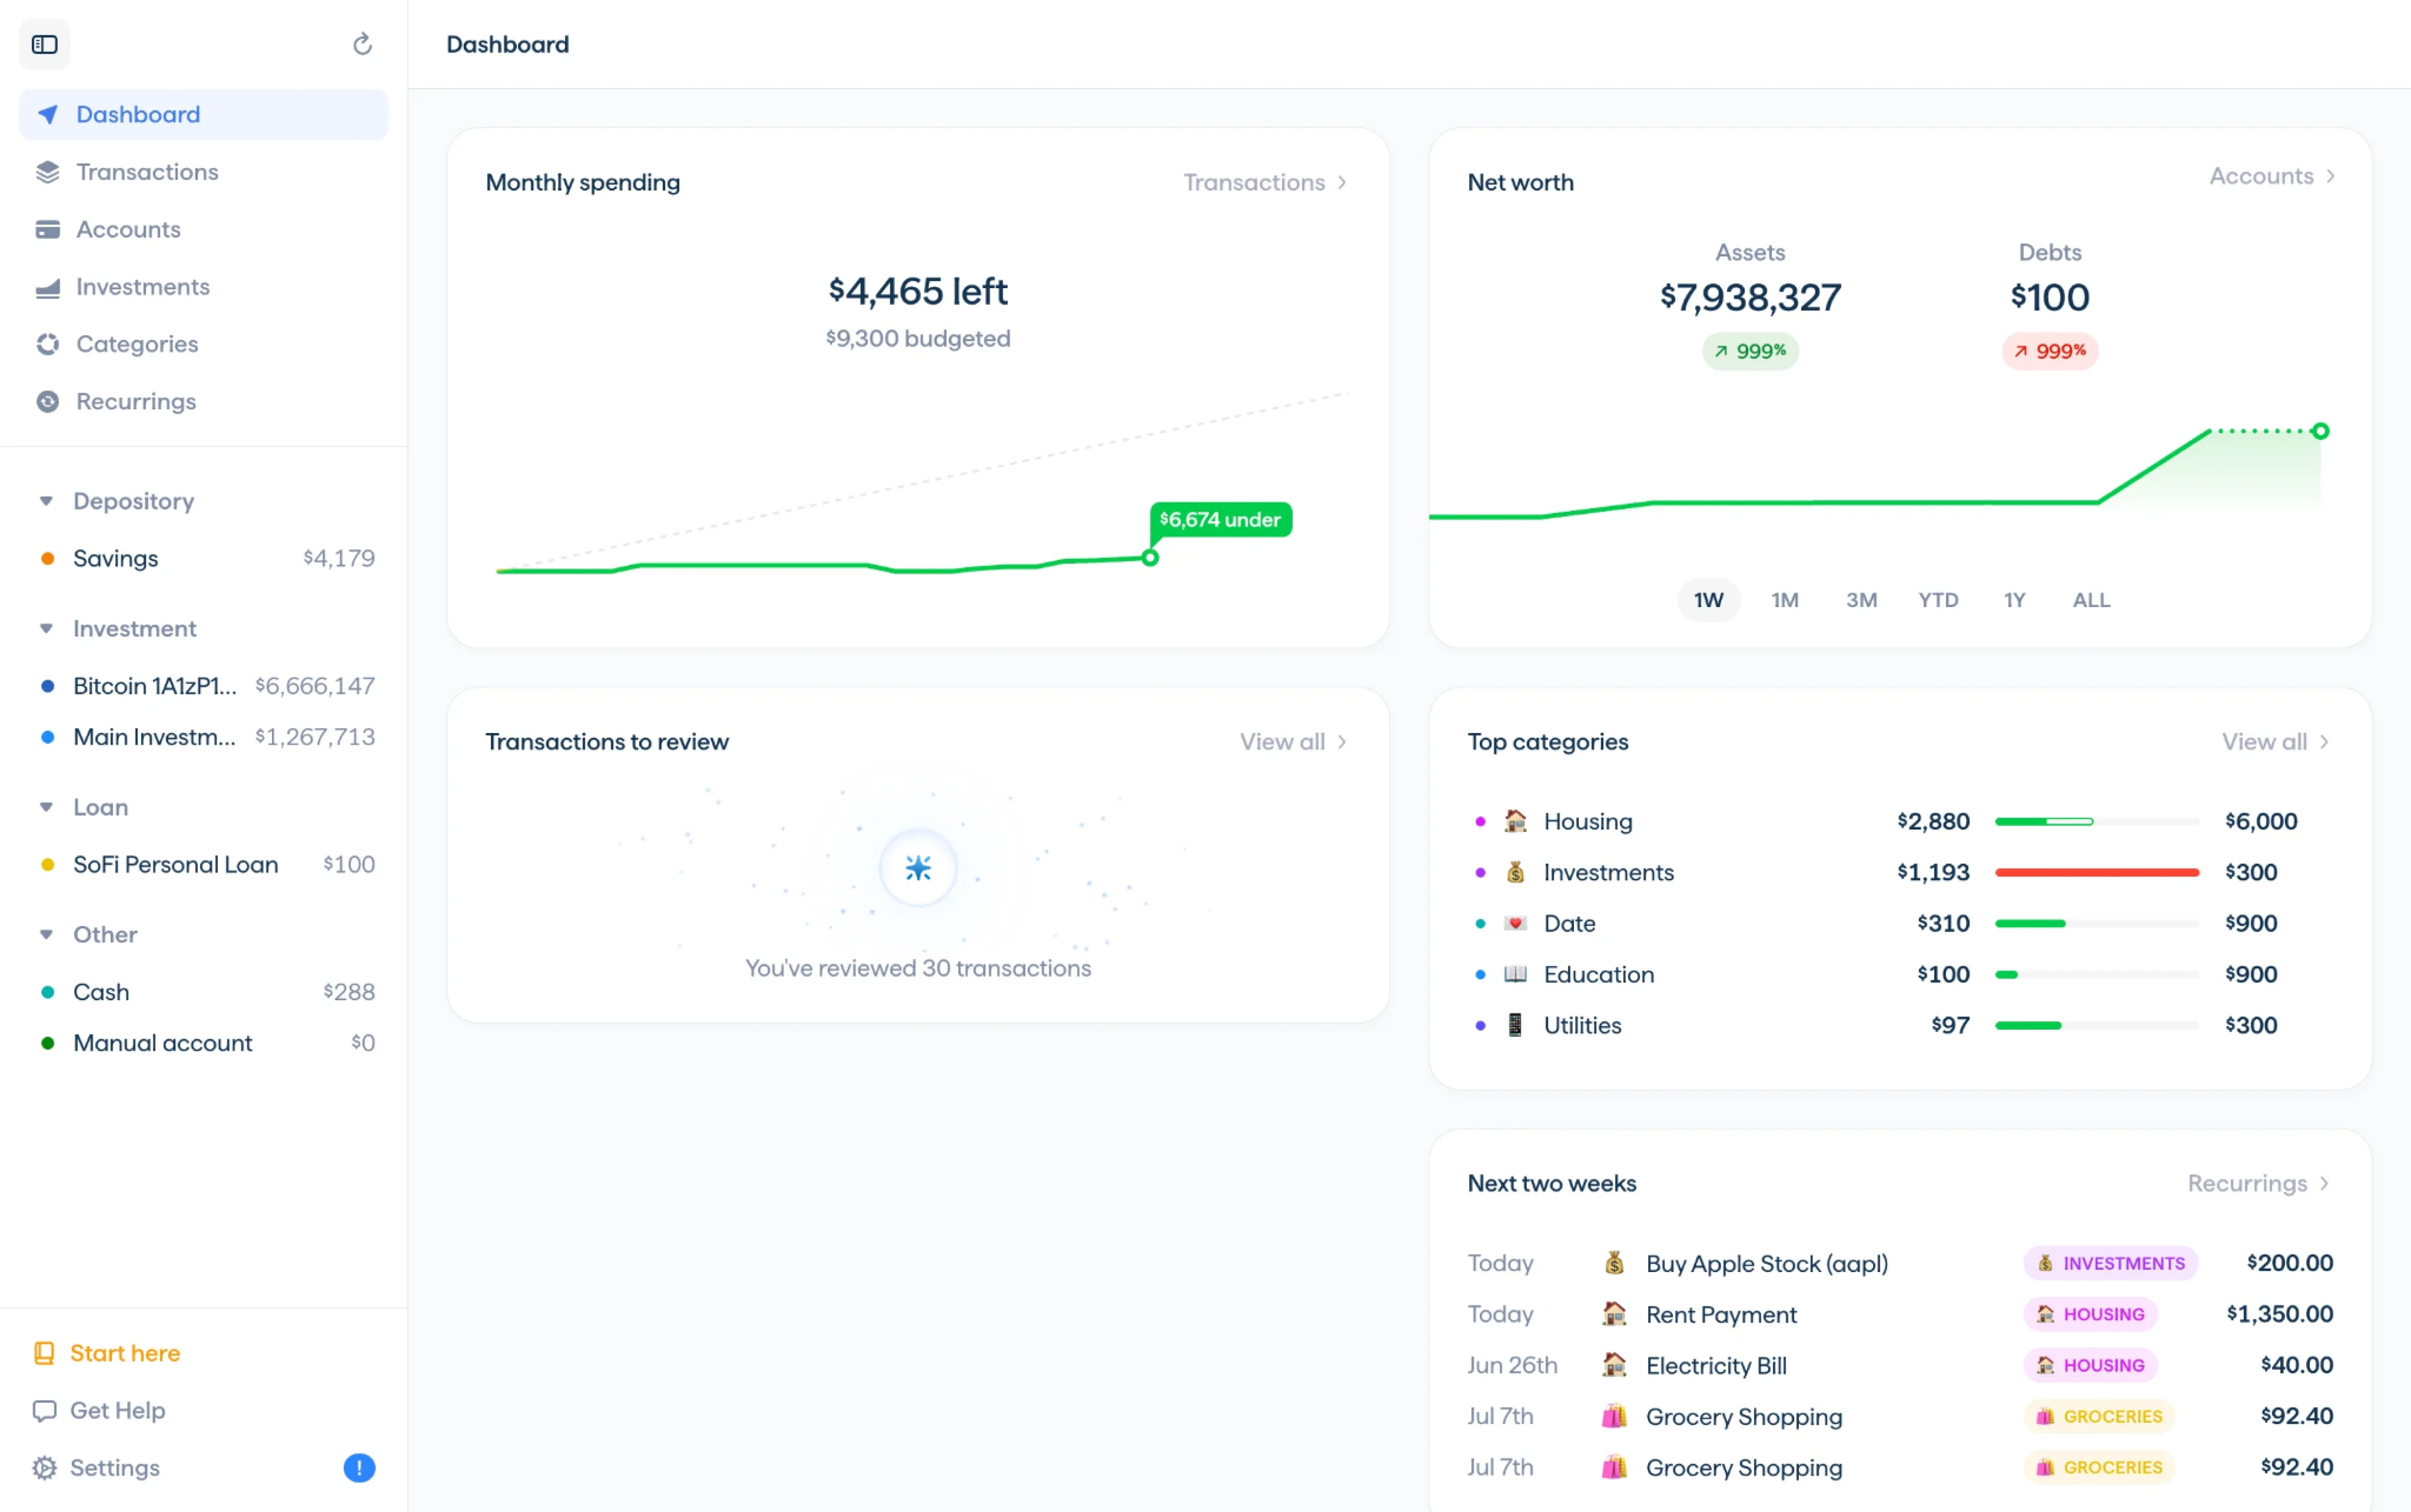Open the Savings account in sidebar
The height and width of the screenshot is (1512, 2411).
(204, 558)
